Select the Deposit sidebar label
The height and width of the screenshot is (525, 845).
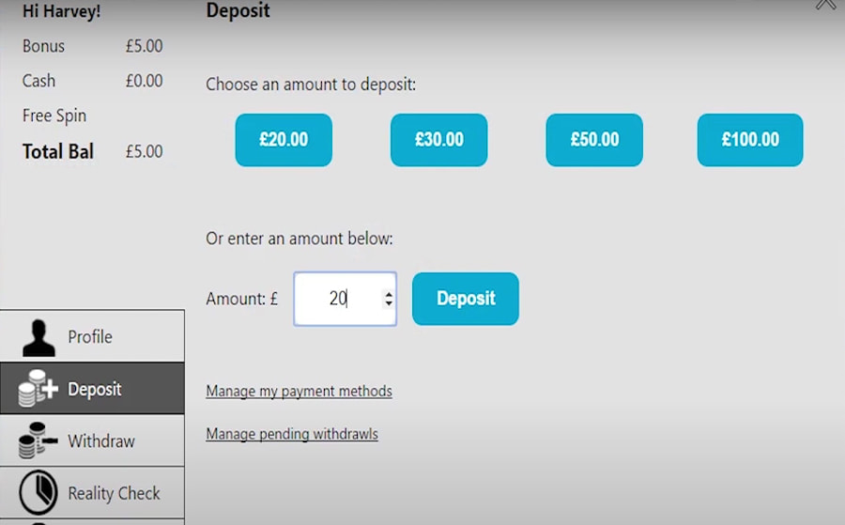pos(95,389)
